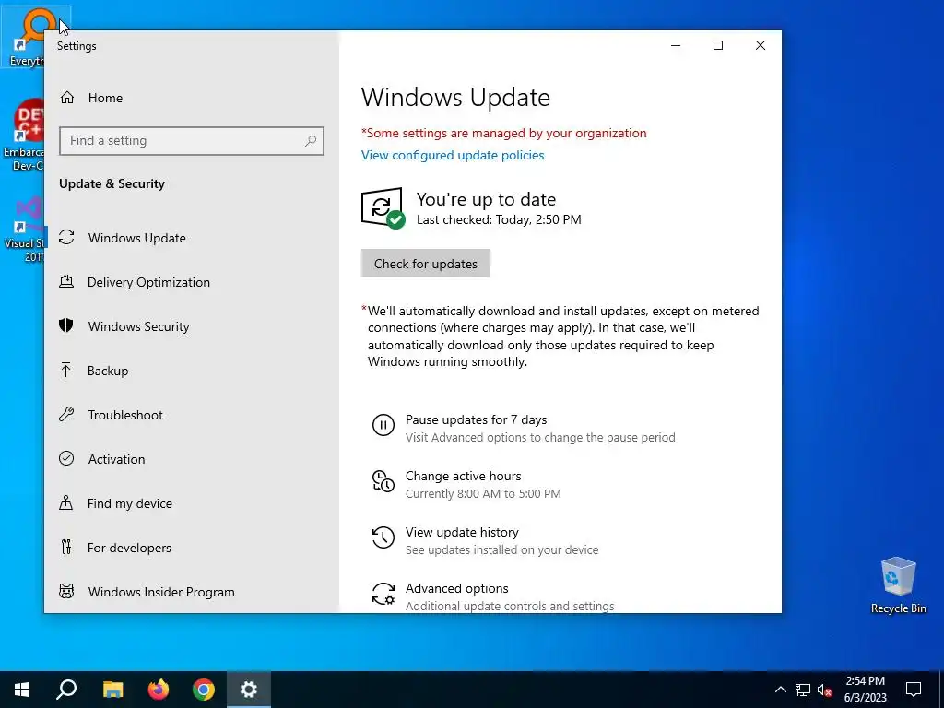The image size is (944, 708).
Task: Show hidden tray icons chevron
Action: tap(780, 690)
